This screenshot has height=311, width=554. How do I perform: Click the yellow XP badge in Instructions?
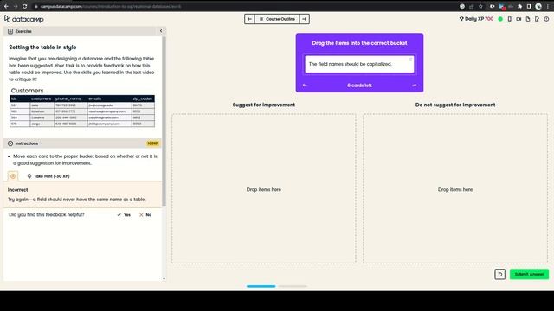click(152, 143)
